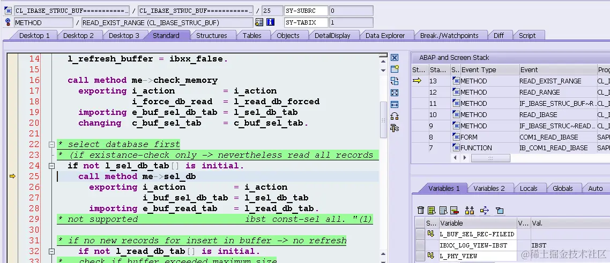Image resolution: width=610 pixels, height=263 pixels.
Task: Click the stack icon in row 12
Action: point(456,92)
